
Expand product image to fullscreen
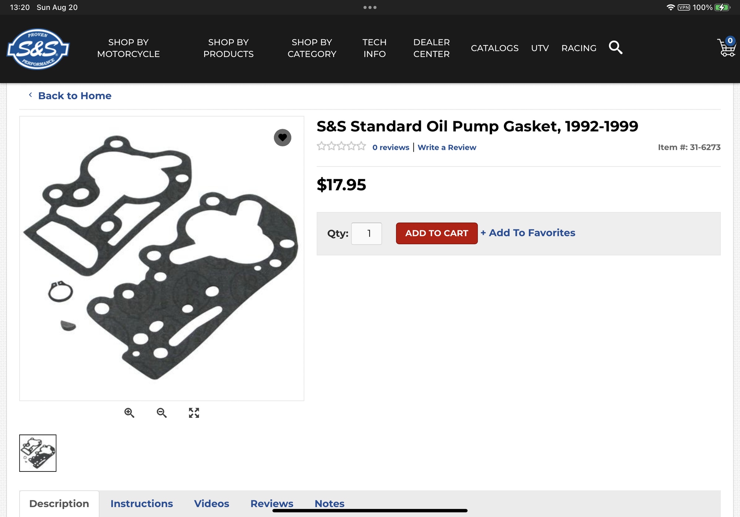click(x=194, y=413)
